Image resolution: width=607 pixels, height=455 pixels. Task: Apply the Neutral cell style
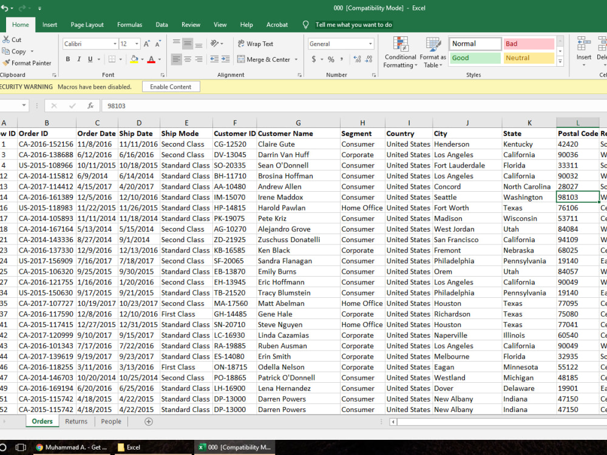click(529, 58)
